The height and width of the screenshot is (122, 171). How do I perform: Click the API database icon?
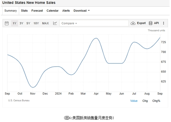(x=150, y=23)
